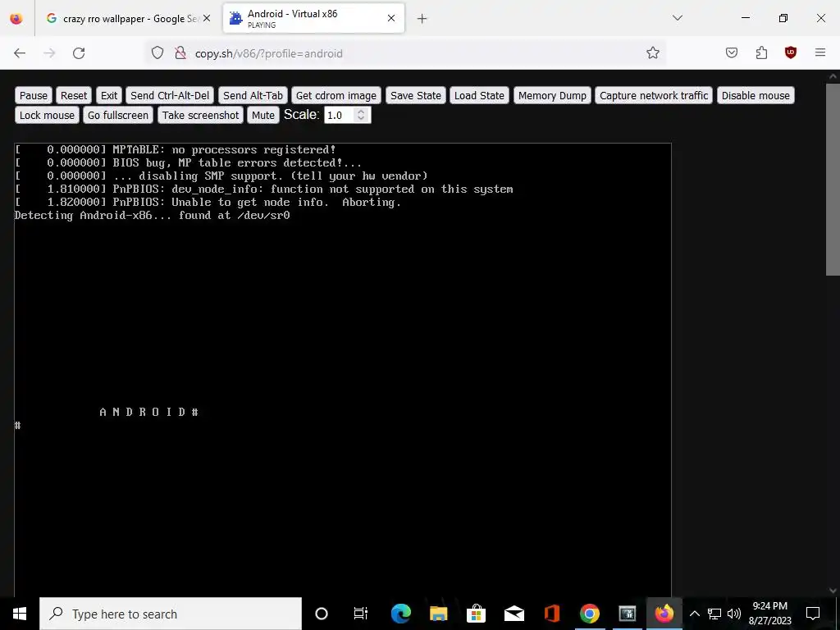Click the Firefox logo in the tab bar
This screenshot has width=840, height=630.
[x=16, y=18]
